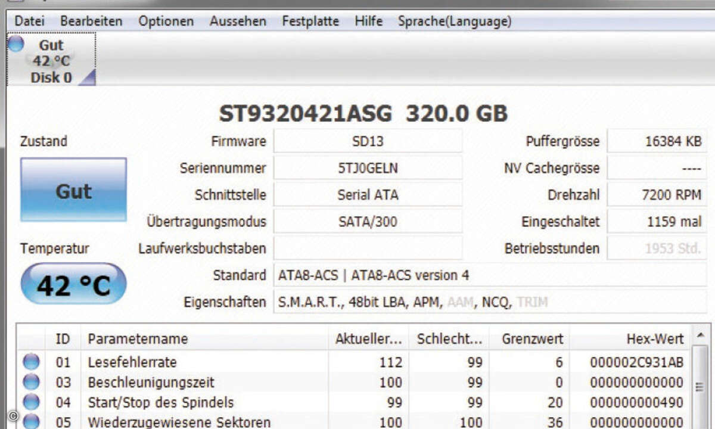This screenshot has width=715, height=429.
Task: Click the Firmware field SD13
Action: (368, 141)
